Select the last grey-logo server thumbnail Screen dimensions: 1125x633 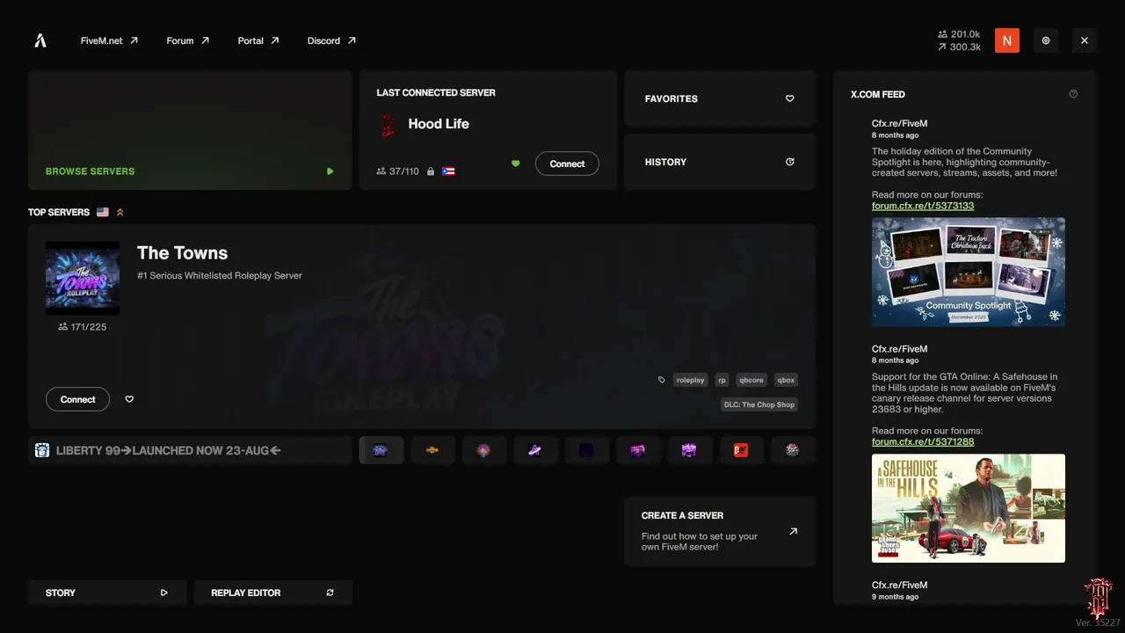(793, 450)
